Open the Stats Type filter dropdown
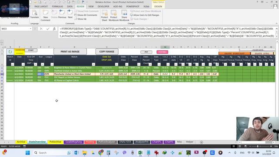This screenshot has width=279, height=157. (159, 64)
